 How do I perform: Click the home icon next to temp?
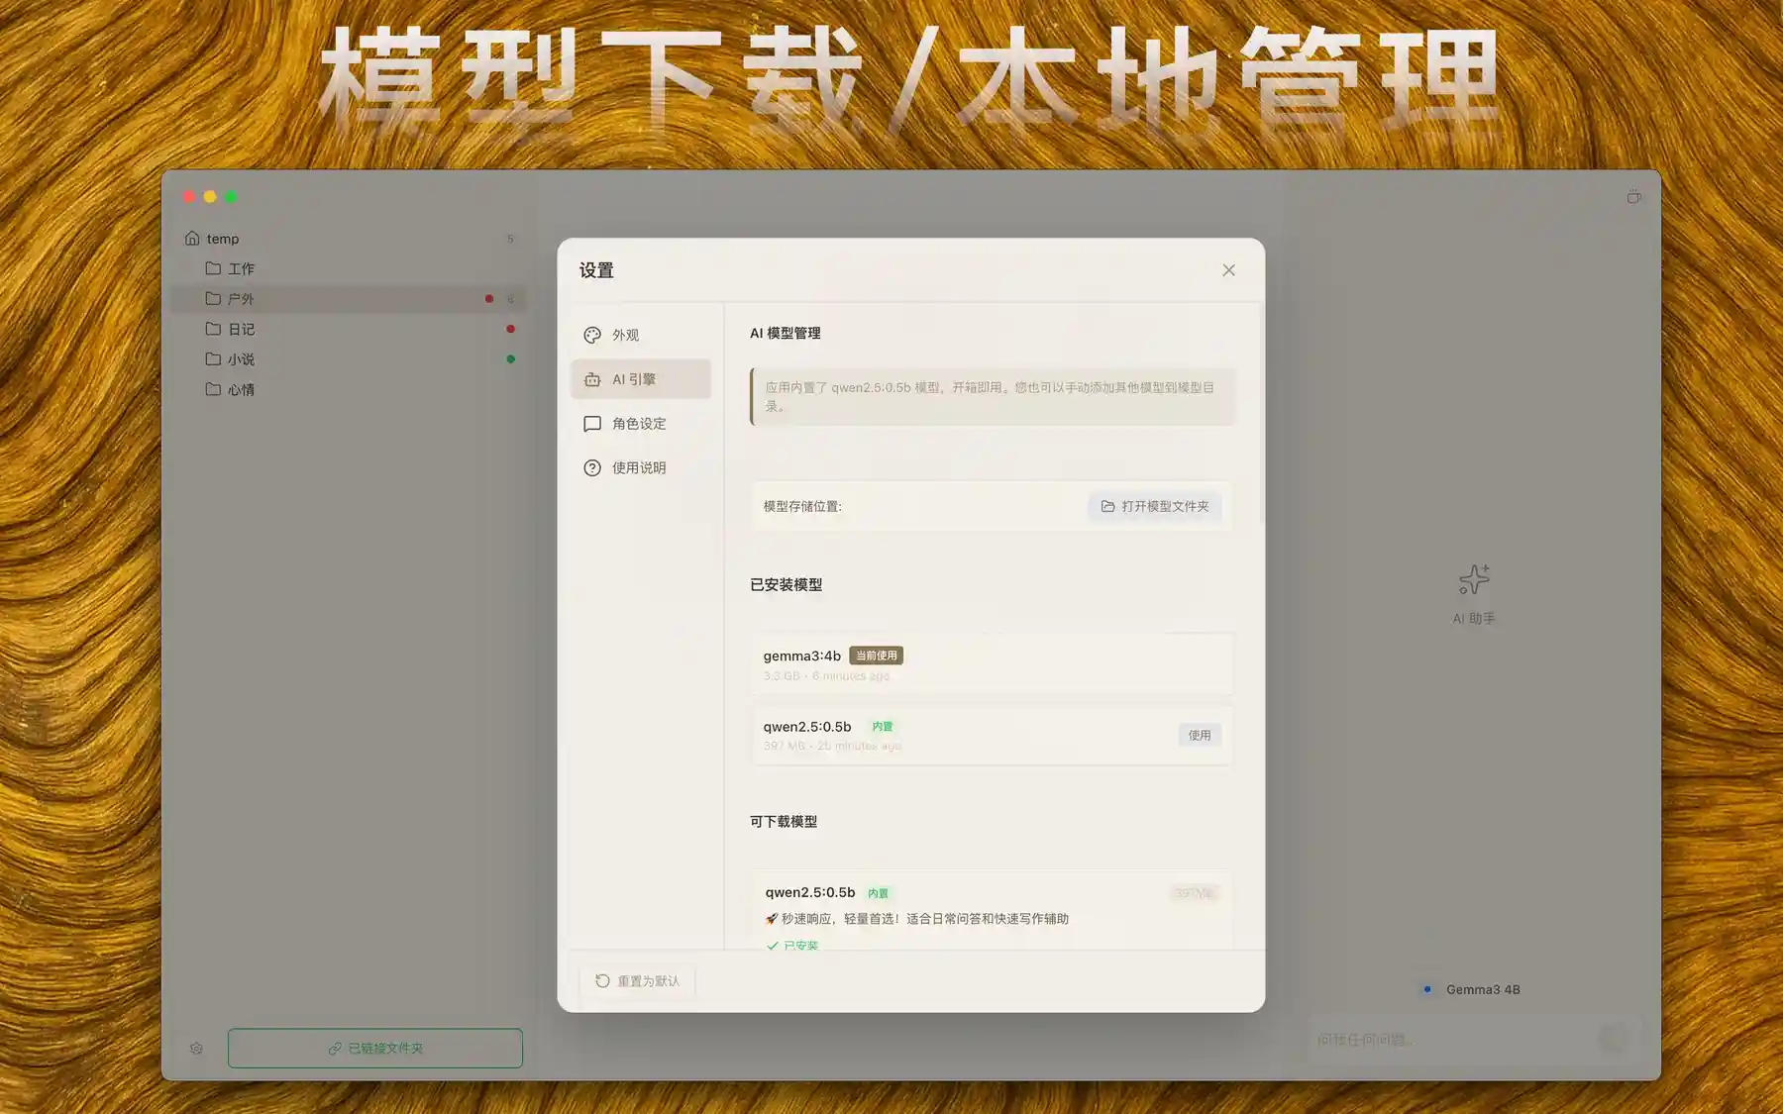pos(191,238)
